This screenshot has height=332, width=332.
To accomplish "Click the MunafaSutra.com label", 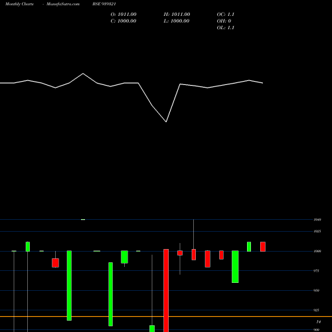I will 63,4.
